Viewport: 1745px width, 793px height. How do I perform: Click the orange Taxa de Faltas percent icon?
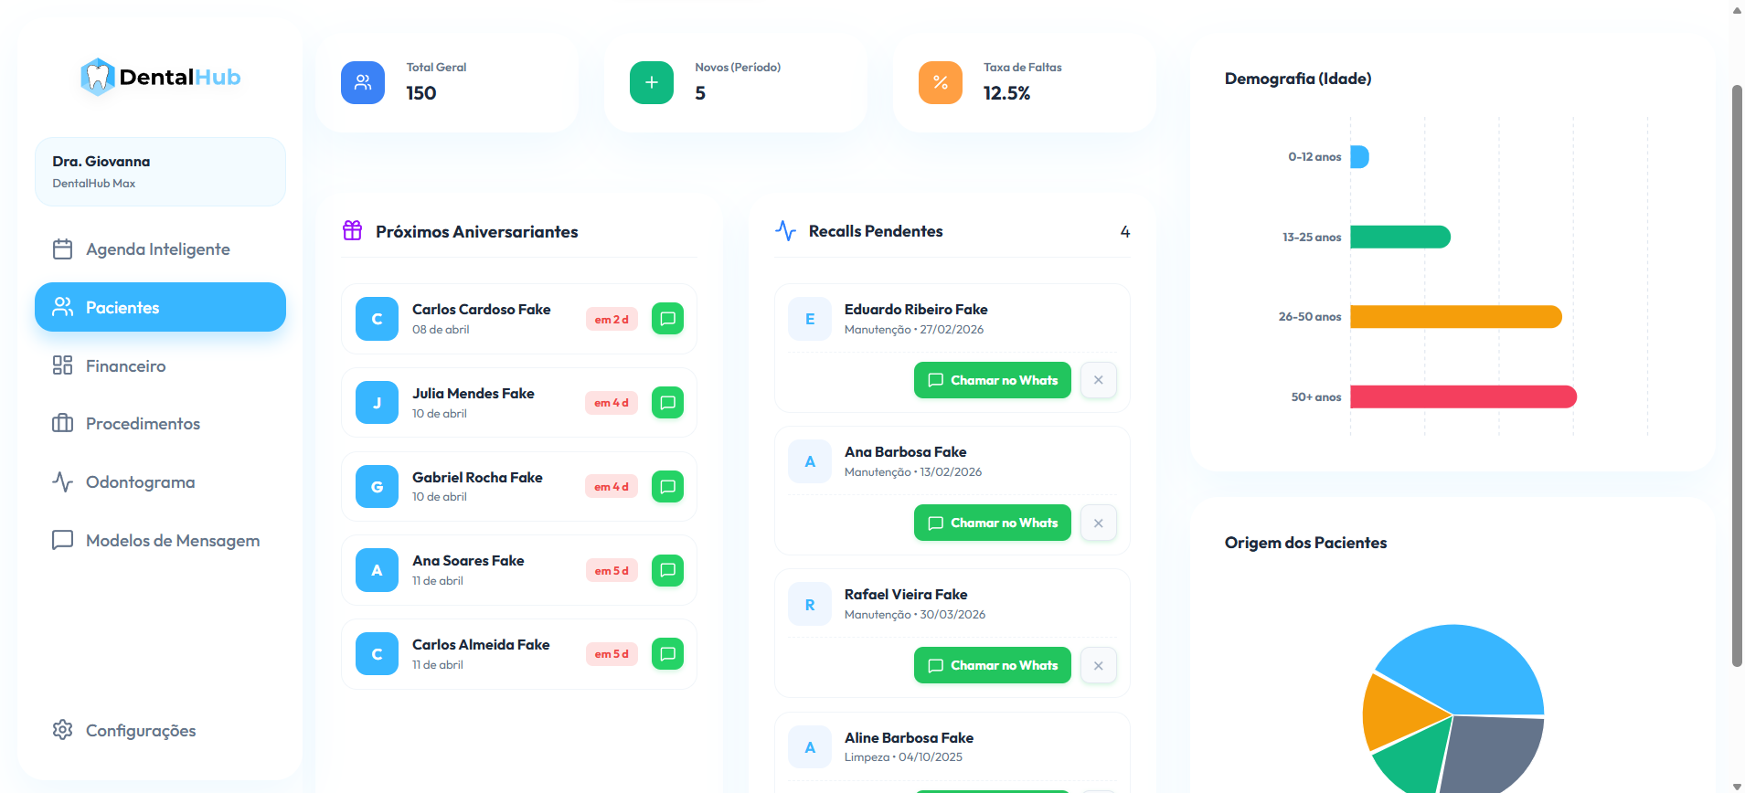pos(940,83)
